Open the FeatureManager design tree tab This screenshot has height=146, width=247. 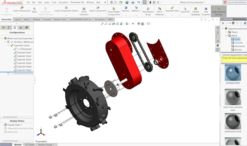coord(3,28)
